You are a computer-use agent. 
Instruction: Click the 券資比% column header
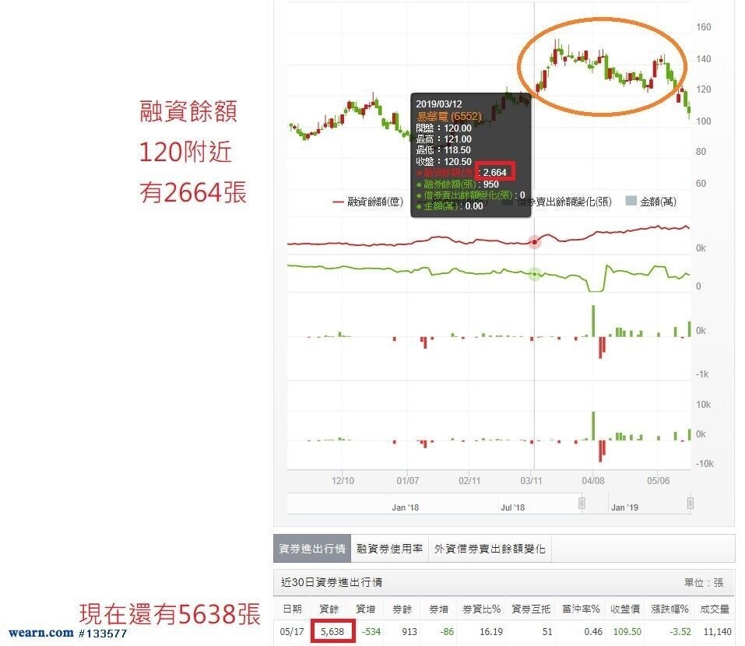pos(481,609)
